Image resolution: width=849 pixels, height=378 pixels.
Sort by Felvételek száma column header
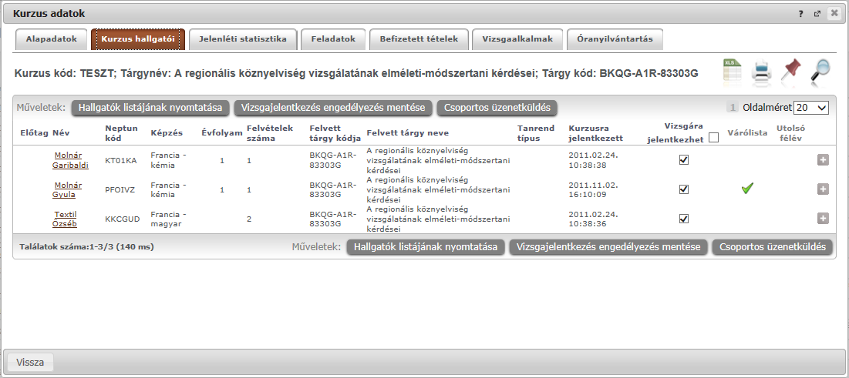coord(270,133)
